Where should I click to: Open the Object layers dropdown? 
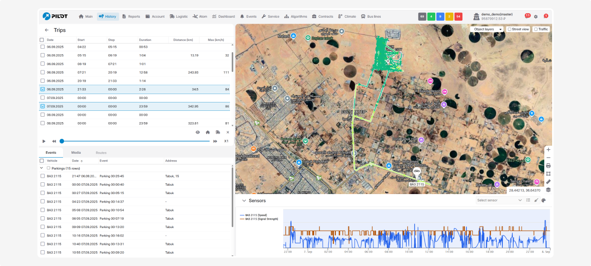[487, 29]
